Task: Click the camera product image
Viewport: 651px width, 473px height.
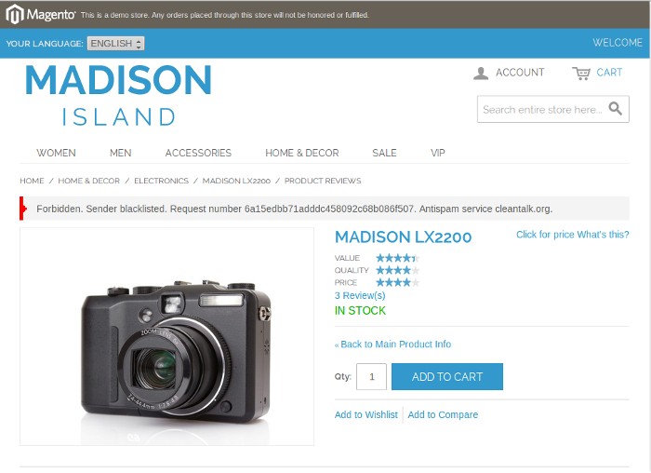Action: pyautogui.click(x=166, y=337)
